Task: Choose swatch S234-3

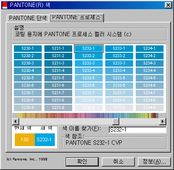Action: pos(150,63)
